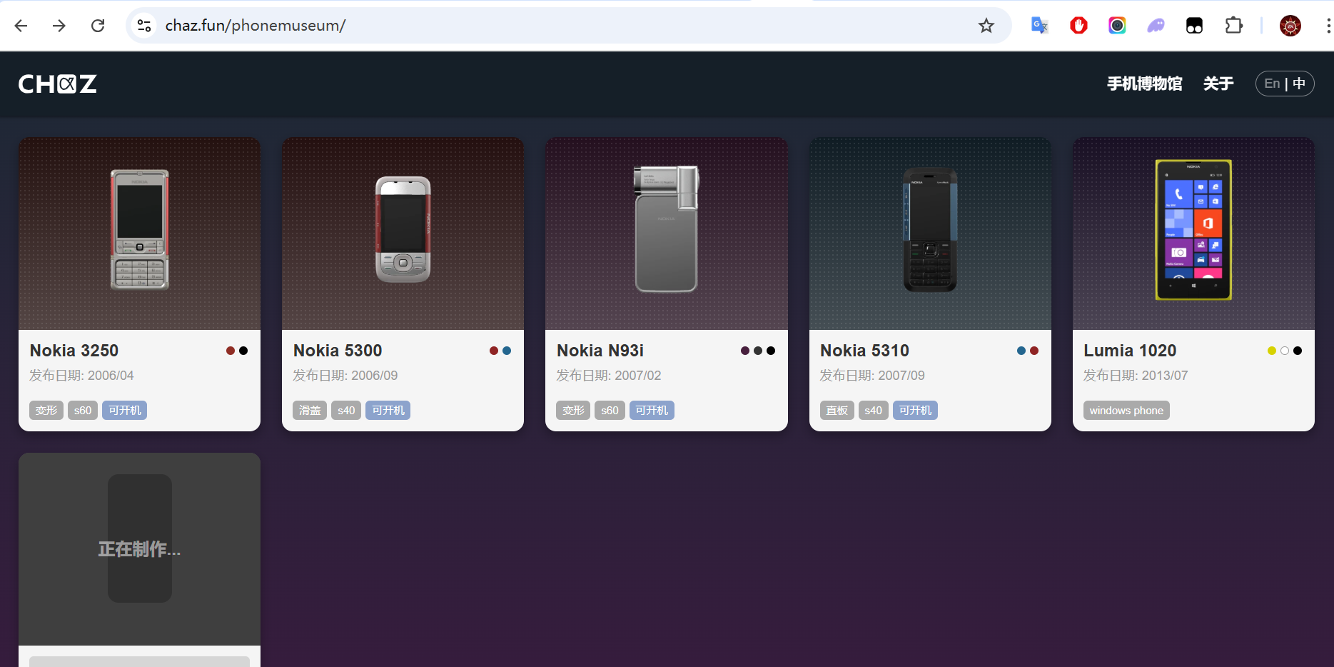The image size is (1334, 667).
Task: Click the 直板 tag on Nokia 5310
Action: (837, 411)
